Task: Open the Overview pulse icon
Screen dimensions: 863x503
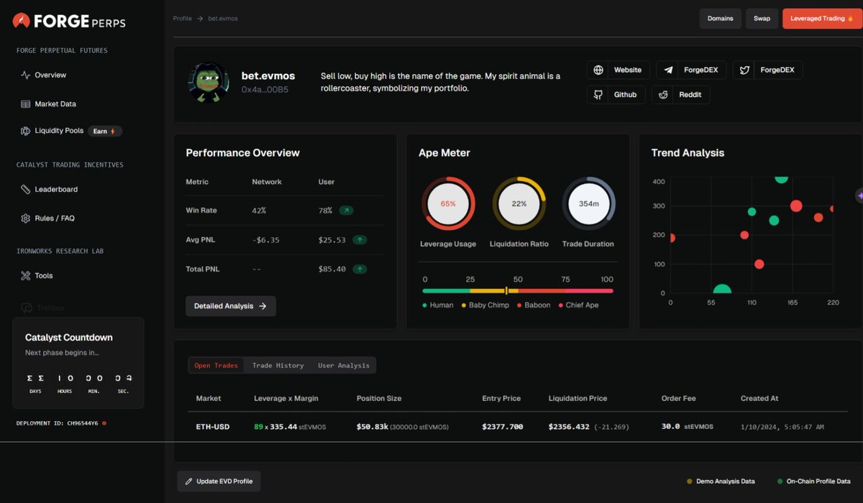Action: [26, 75]
